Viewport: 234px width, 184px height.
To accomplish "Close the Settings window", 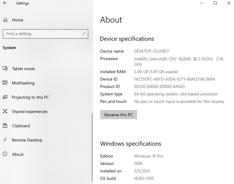I will (229, 3).
